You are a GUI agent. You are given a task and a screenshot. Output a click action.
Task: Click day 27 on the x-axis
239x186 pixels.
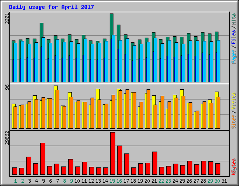(196, 181)
